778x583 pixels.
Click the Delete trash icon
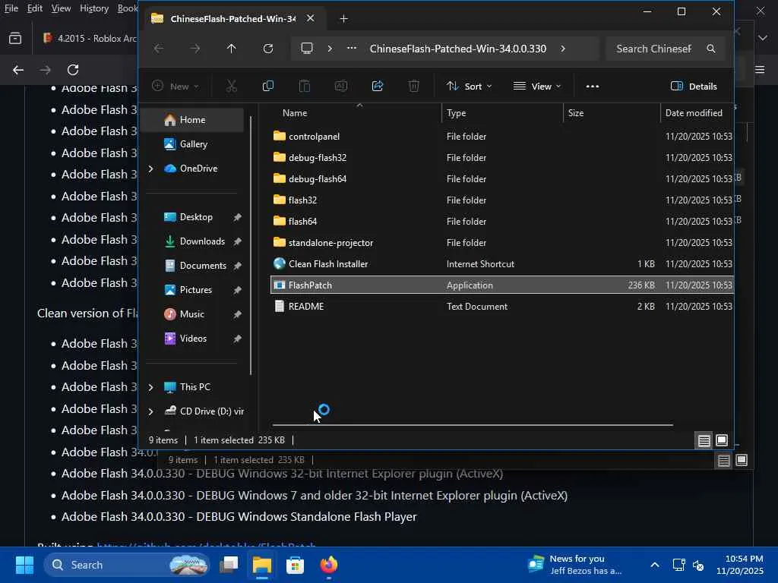click(x=414, y=87)
